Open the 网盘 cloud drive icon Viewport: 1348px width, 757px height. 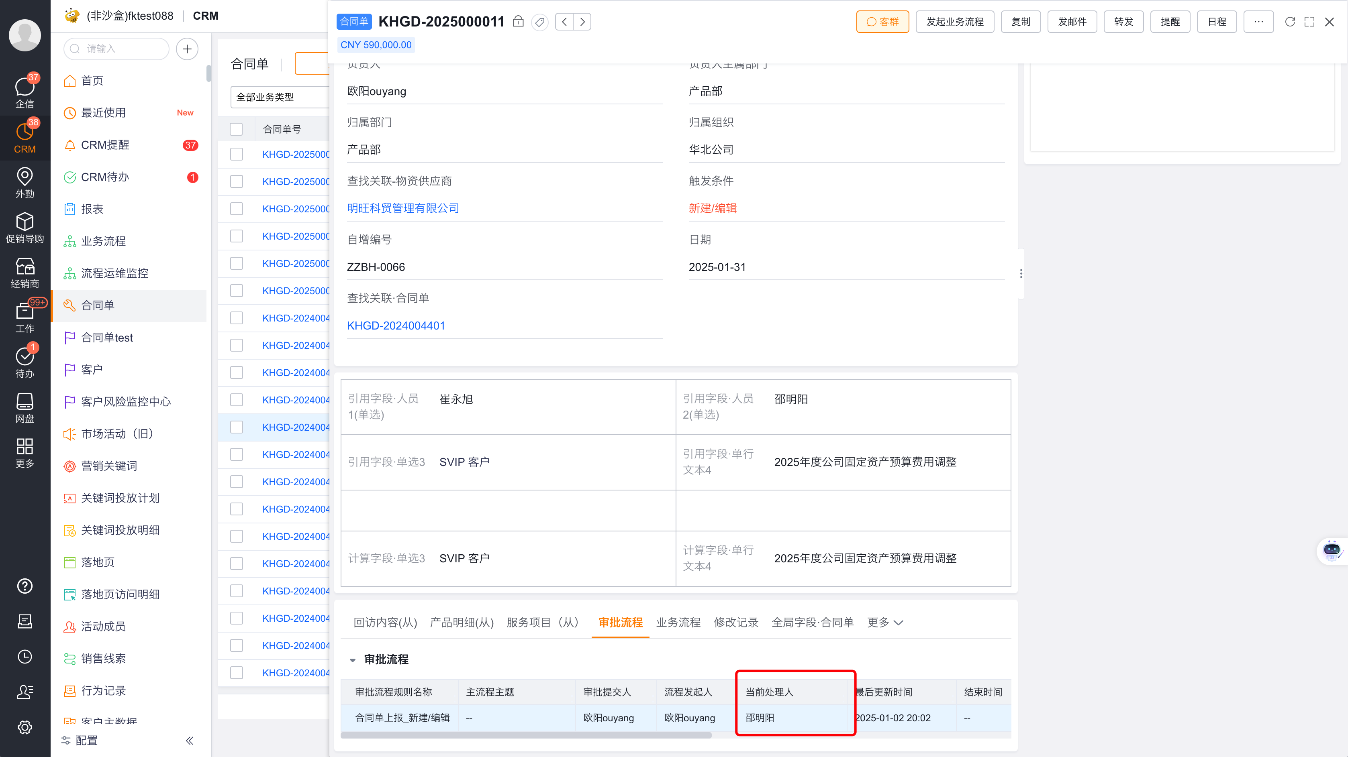(x=25, y=407)
